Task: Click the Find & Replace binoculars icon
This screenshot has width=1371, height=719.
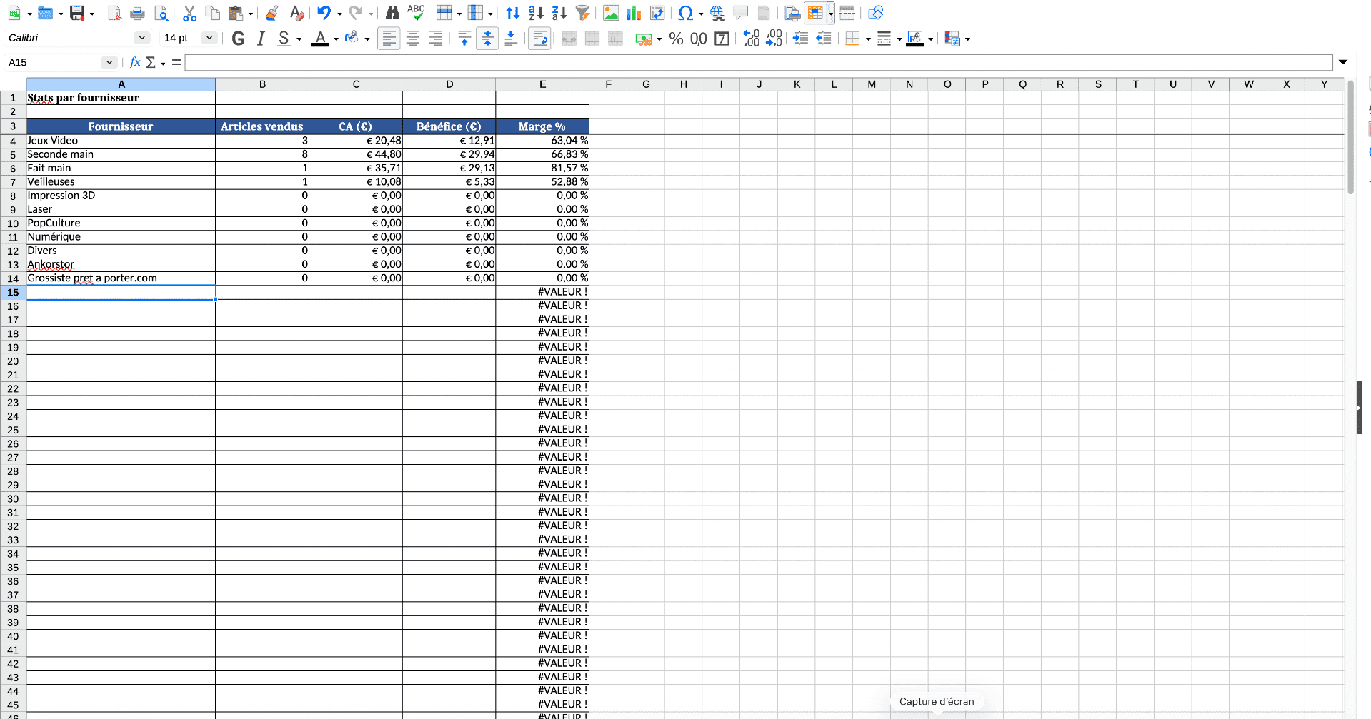Action: point(392,13)
